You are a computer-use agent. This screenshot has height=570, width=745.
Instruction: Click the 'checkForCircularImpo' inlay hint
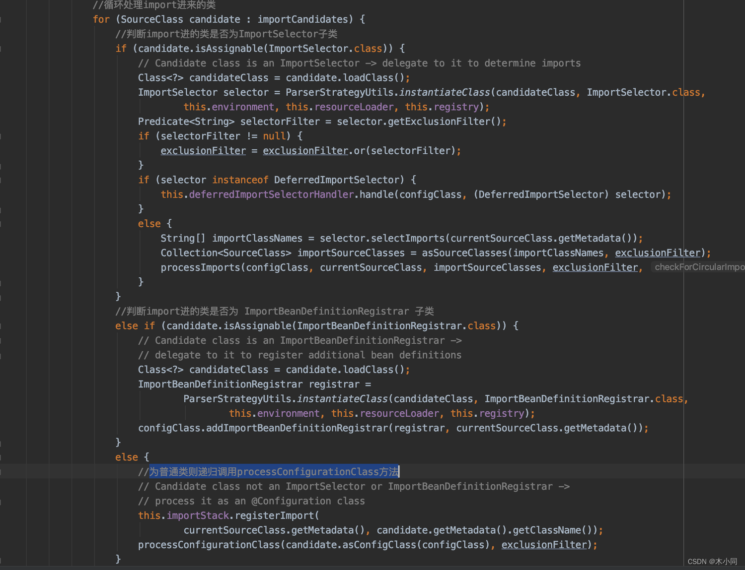coord(699,267)
